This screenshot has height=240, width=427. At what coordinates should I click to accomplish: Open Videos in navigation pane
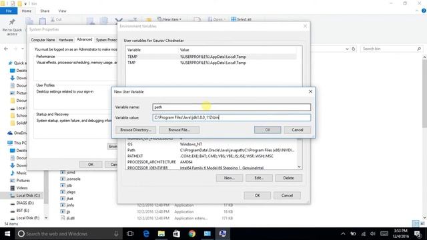click(19, 188)
